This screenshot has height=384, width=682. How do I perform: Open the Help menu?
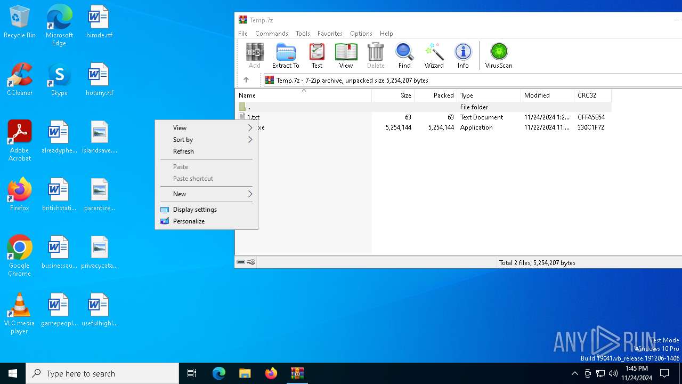coord(386,33)
